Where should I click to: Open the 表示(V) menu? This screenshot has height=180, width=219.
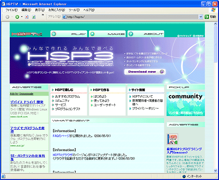click(40, 10)
